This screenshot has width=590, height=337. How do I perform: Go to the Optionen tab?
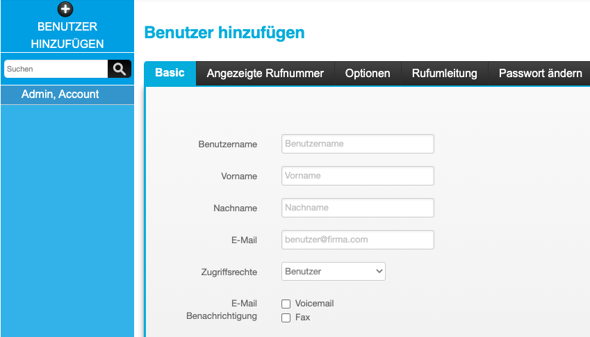coord(368,74)
